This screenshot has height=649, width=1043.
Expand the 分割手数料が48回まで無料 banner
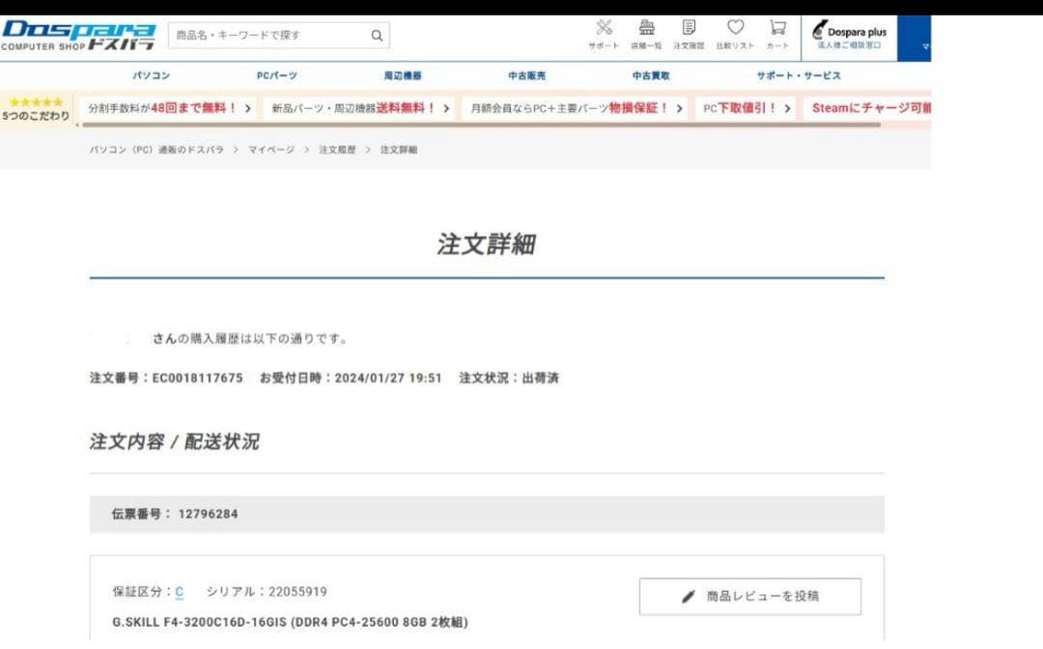[169, 108]
